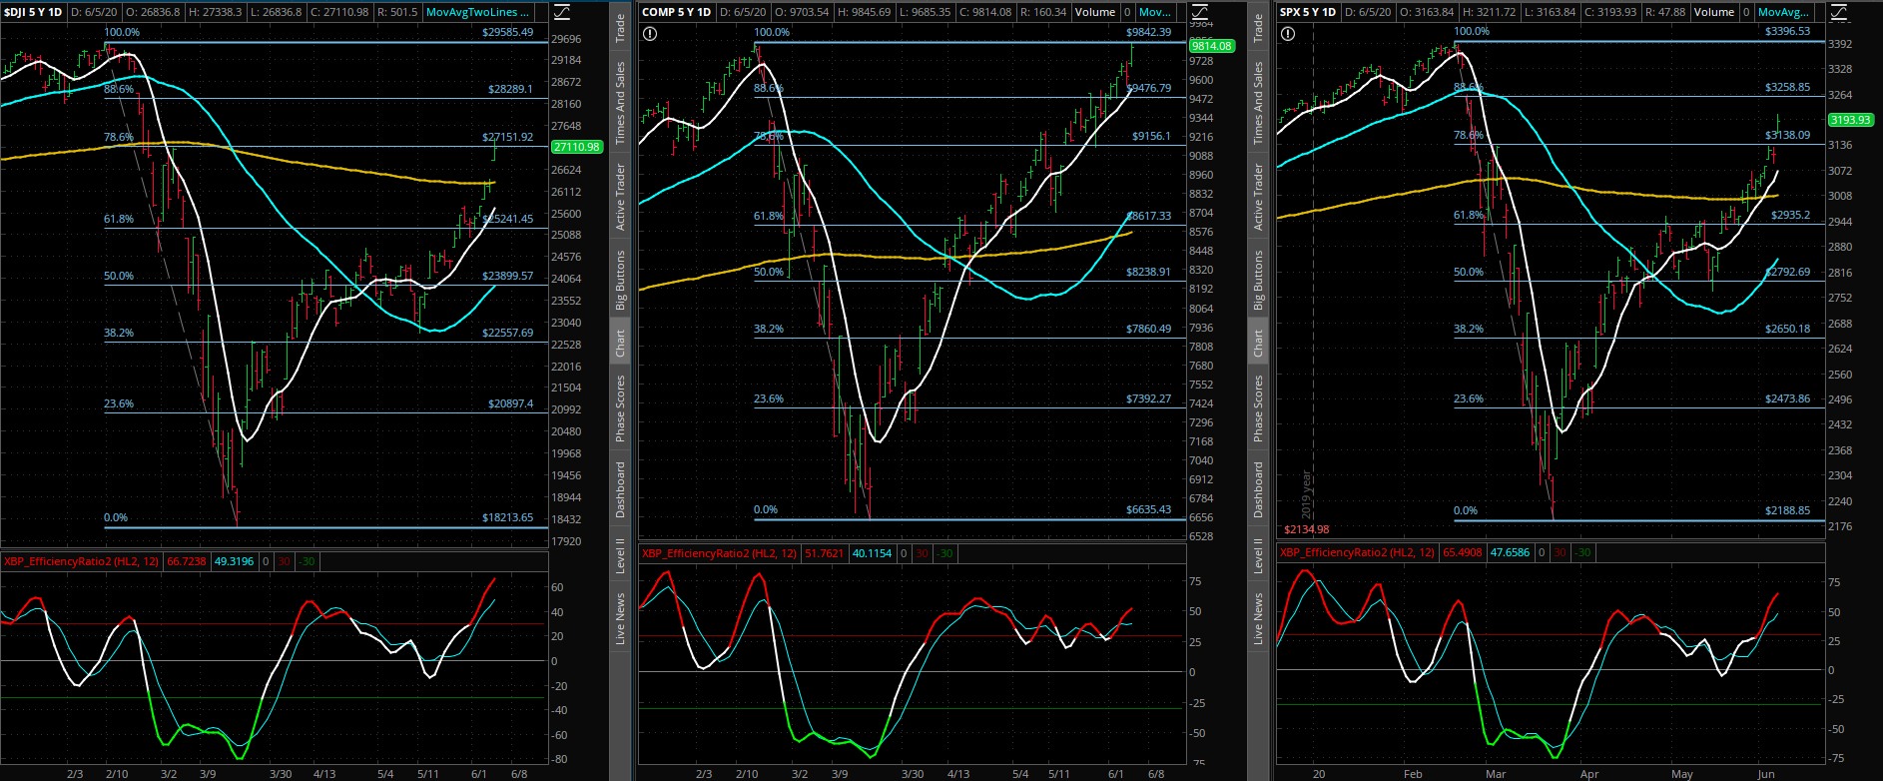Viewport: 1883px width, 781px height.
Task: Show the Dashboard tab beside the COMP chart
Action: pyautogui.click(x=1258, y=489)
